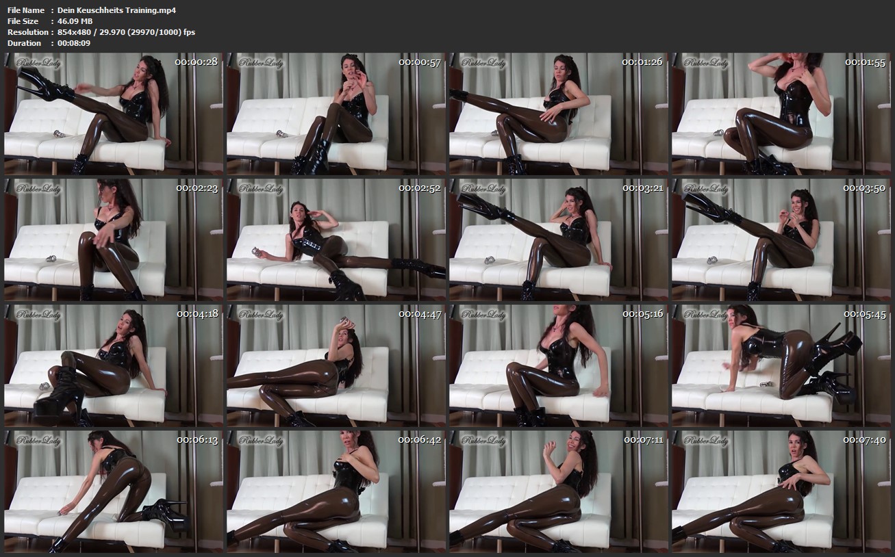Open the frame marked 00:02:52
The image size is (895, 557).
[x=336, y=239]
